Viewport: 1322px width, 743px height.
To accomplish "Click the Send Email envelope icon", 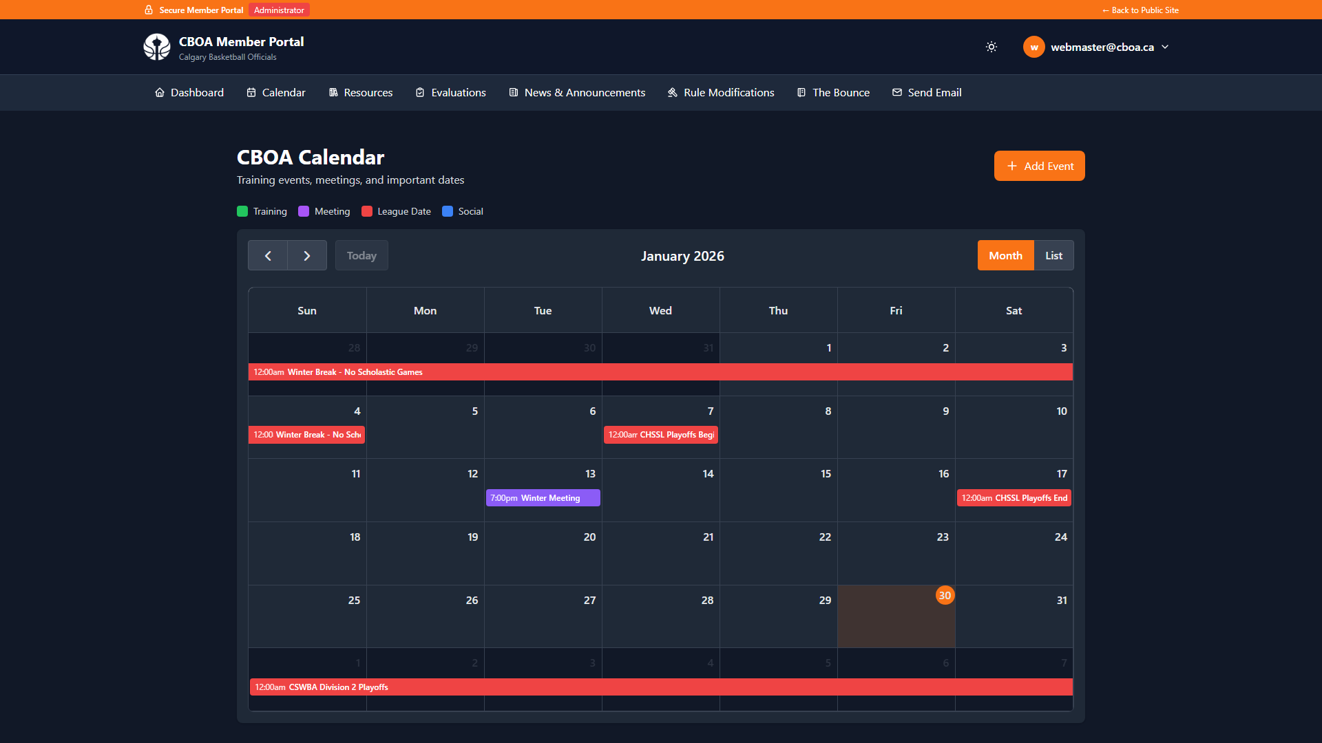I will [897, 92].
